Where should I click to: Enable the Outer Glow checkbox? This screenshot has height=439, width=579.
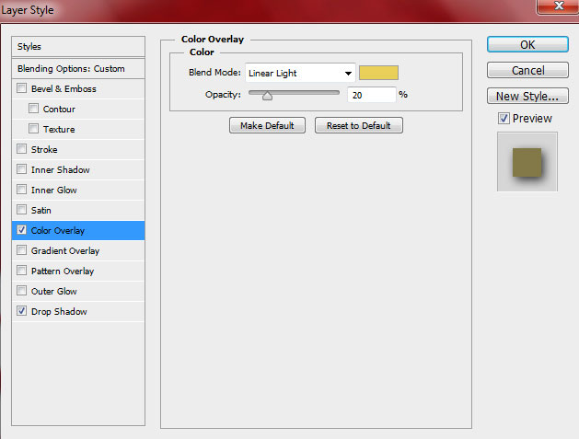[22, 291]
